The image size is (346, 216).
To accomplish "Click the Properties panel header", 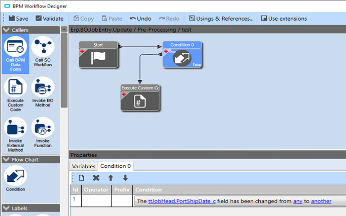I will pyautogui.click(x=207, y=155).
